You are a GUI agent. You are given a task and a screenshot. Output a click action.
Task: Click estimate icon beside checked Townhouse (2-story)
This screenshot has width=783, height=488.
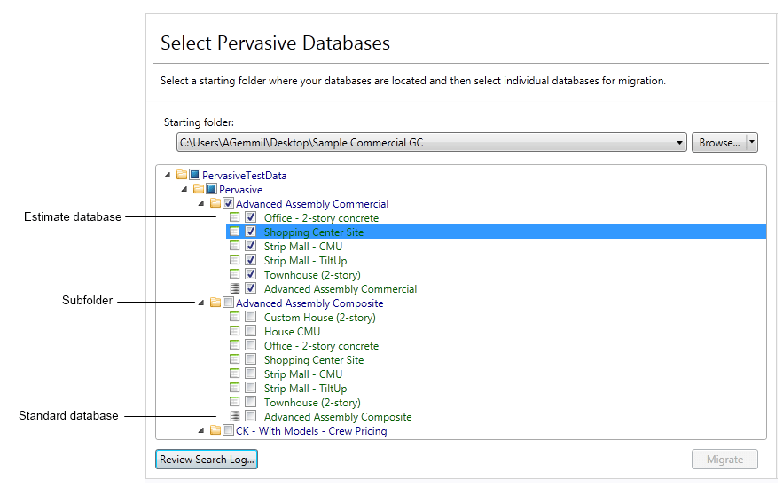[235, 274]
